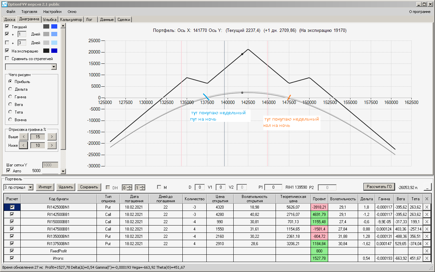Delete the RI142500BN1 row with its X
This screenshot has height=272, width=435.
[427, 207]
